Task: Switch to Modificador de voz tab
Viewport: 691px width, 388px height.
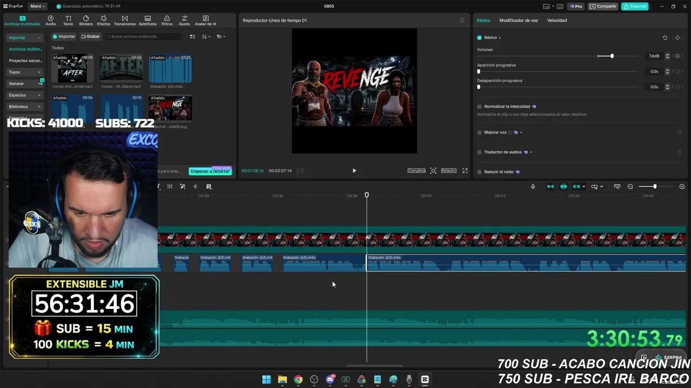Action: (519, 20)
